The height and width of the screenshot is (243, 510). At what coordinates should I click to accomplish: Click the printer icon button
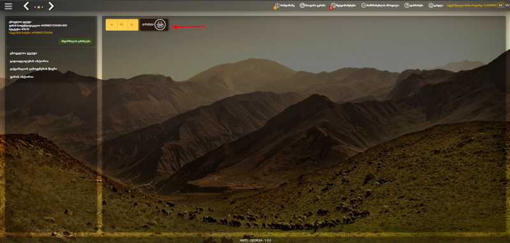[x=160, y=25]
